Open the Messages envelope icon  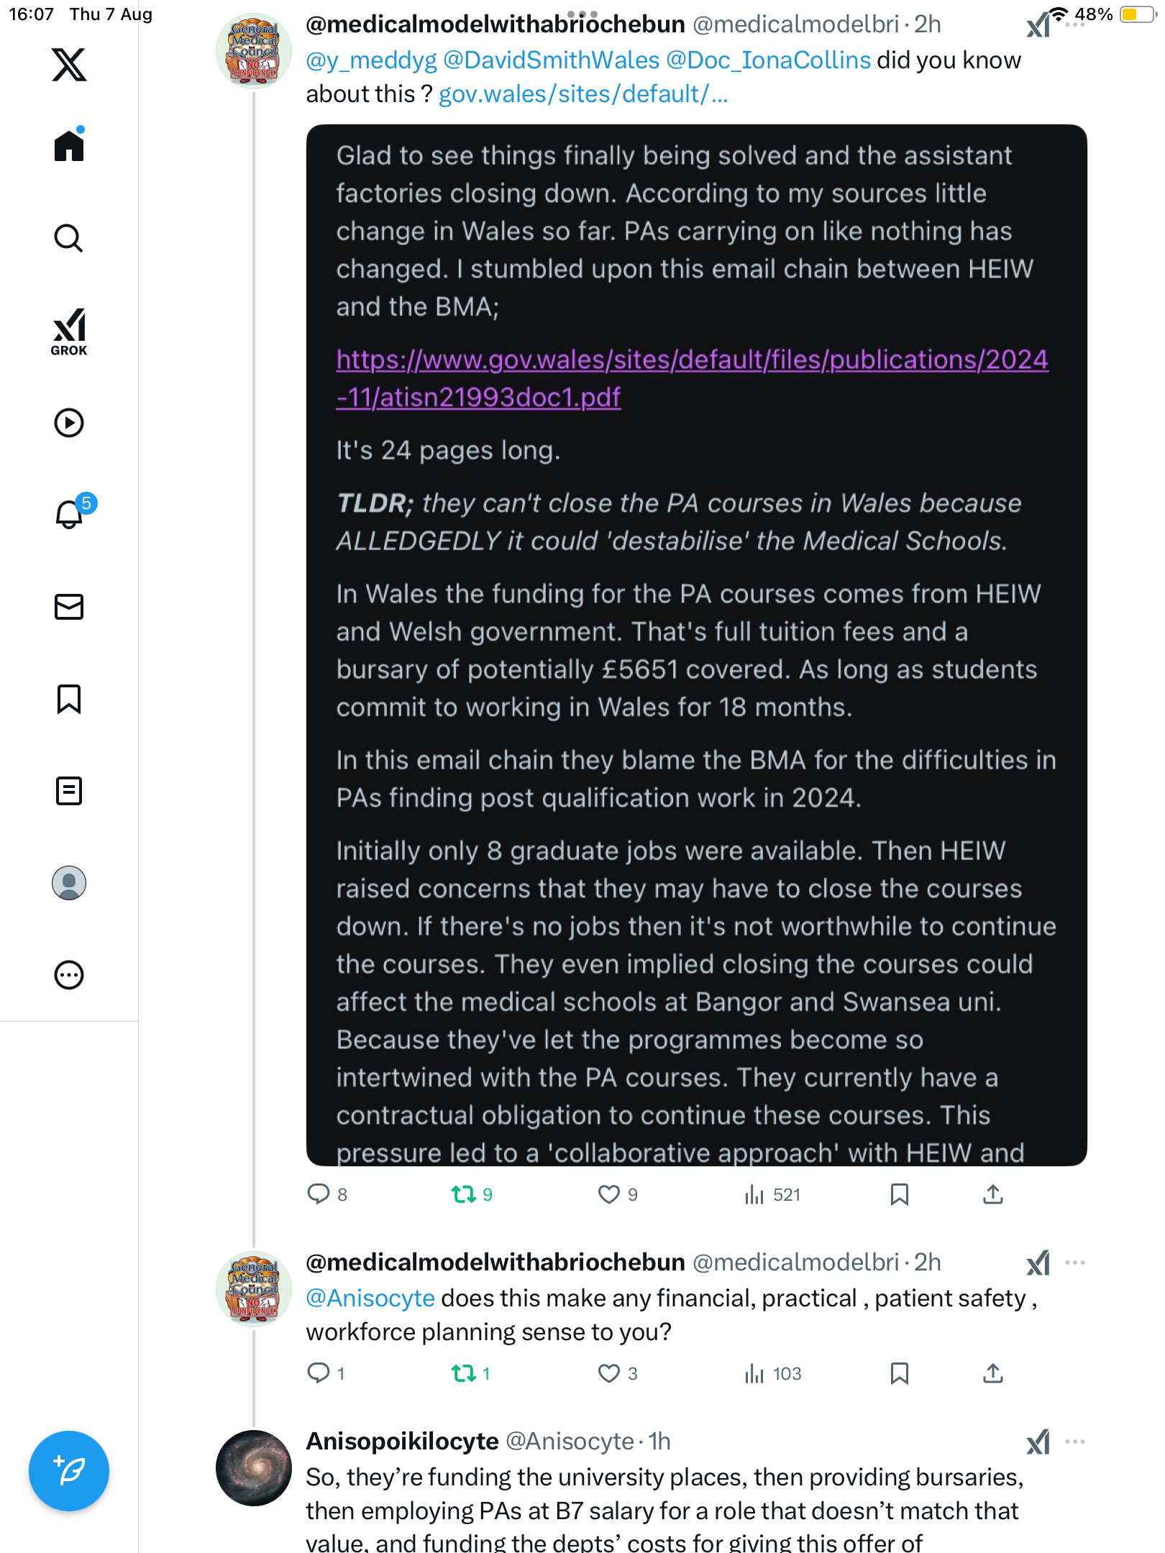click(69, 607)
